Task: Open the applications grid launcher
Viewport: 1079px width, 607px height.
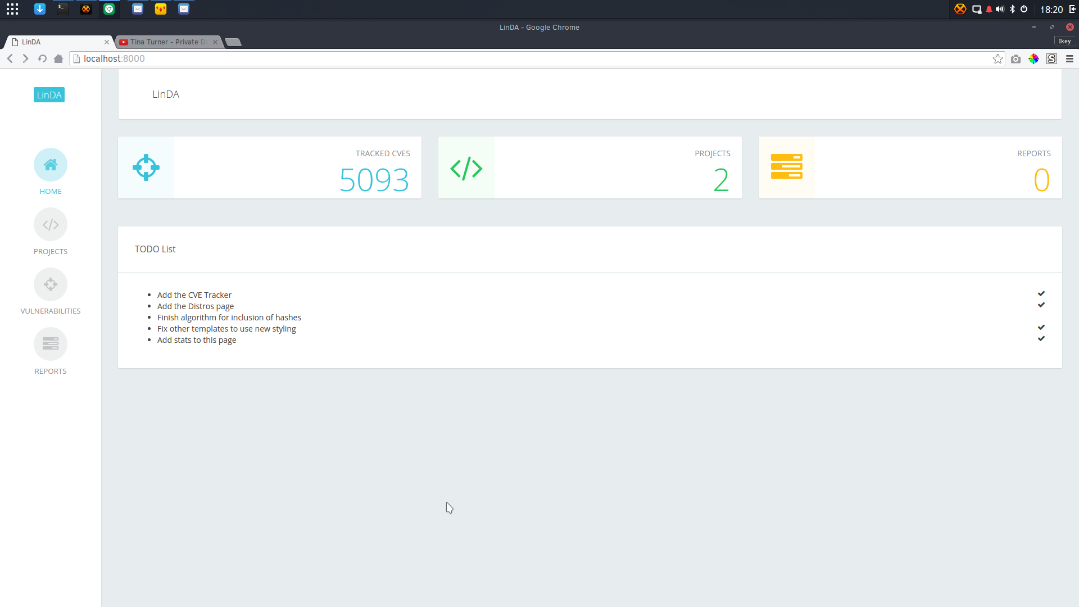Action: click(12, 9)
